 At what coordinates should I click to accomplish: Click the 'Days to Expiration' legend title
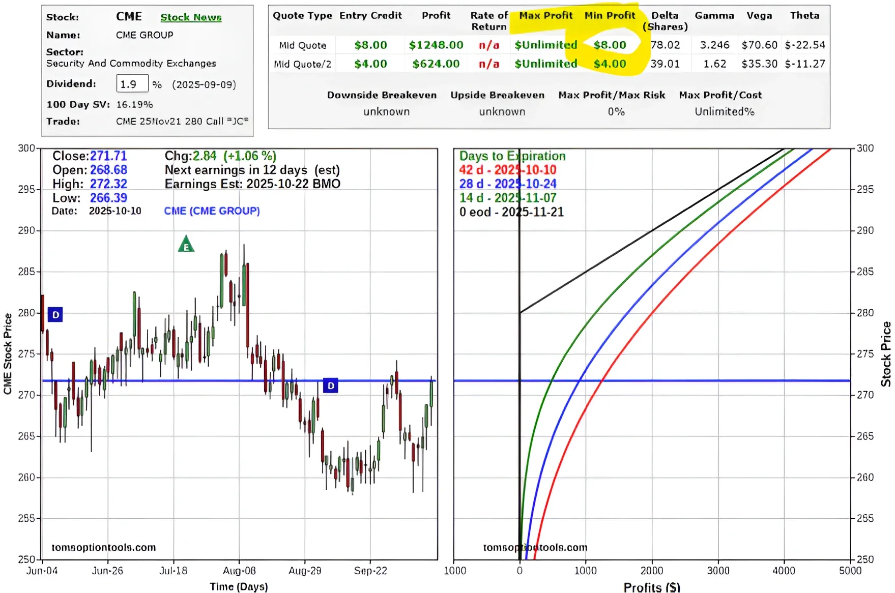[x=512, y=156]
